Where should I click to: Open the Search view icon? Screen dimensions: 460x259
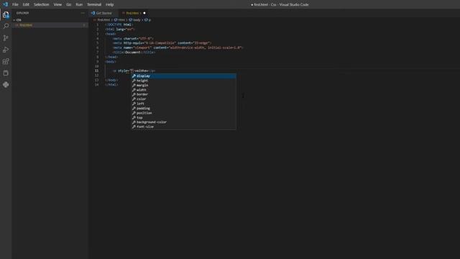(x=6, y=26)
